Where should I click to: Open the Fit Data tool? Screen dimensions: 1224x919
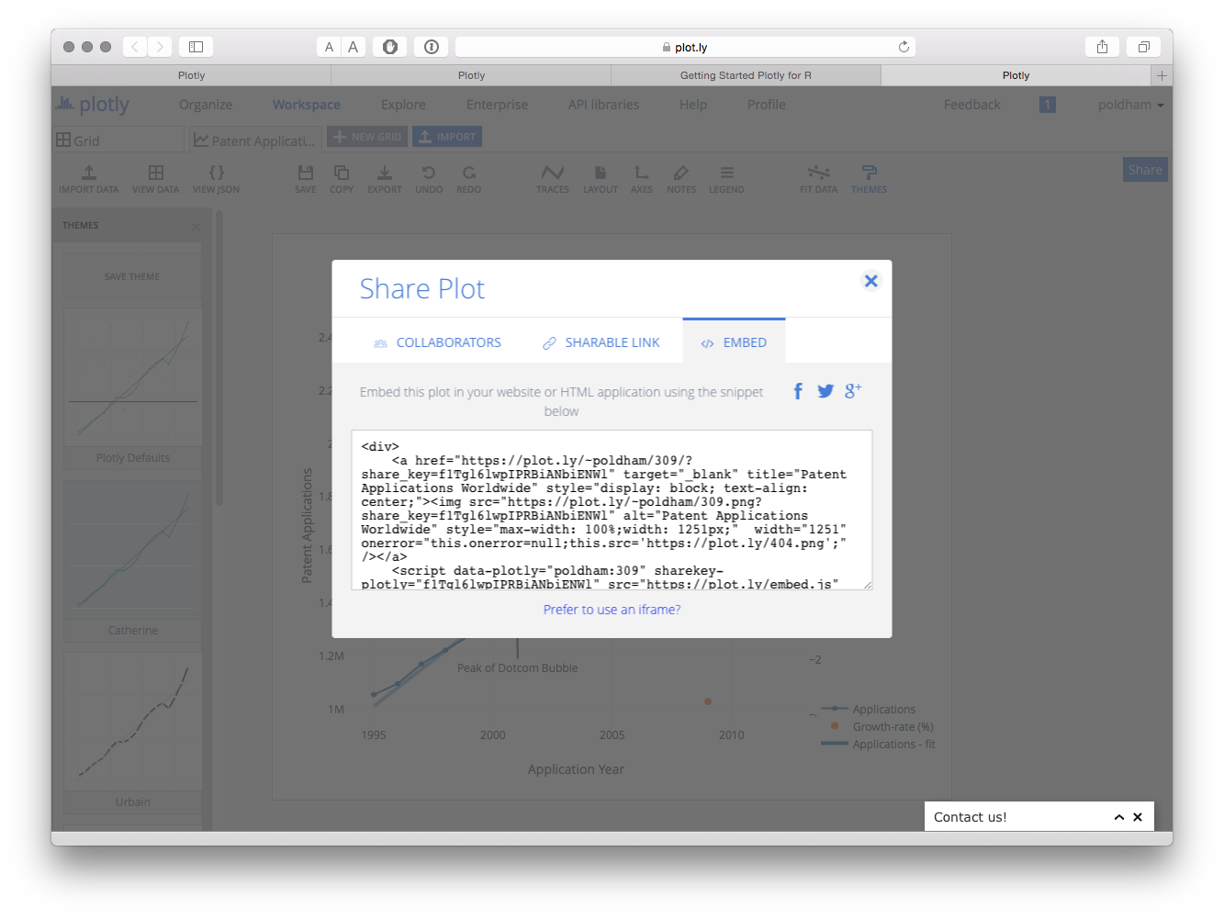click(818, 179)
